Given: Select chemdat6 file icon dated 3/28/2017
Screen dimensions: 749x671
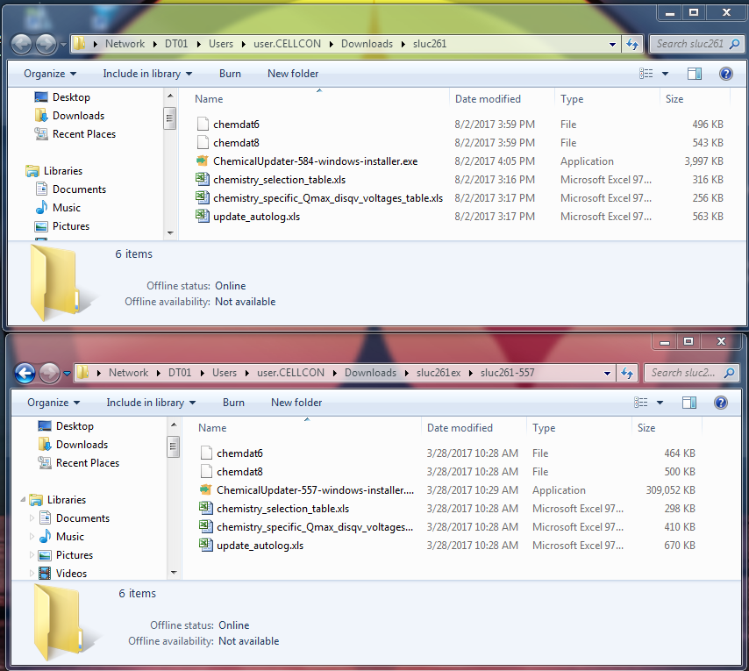Looking at the screenshot, I should click(x=206, y=453).
